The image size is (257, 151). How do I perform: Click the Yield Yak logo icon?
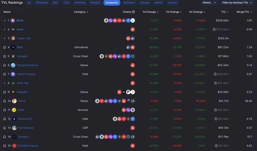pyautogui.click(x=13, y=83)
